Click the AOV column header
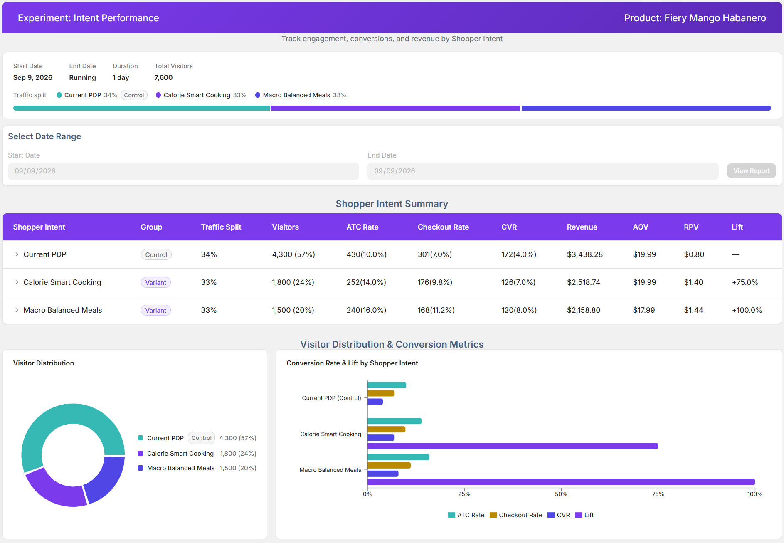This screenshot has width=784, height=543. coord(641,227)
